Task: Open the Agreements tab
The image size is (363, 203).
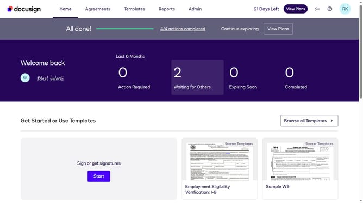Action: (x=97, y=9)
